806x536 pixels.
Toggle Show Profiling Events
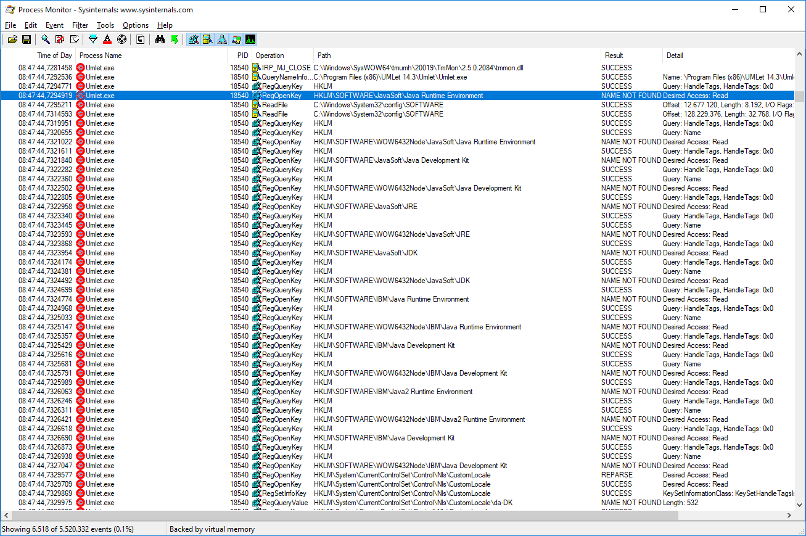[x=250, y=39]
